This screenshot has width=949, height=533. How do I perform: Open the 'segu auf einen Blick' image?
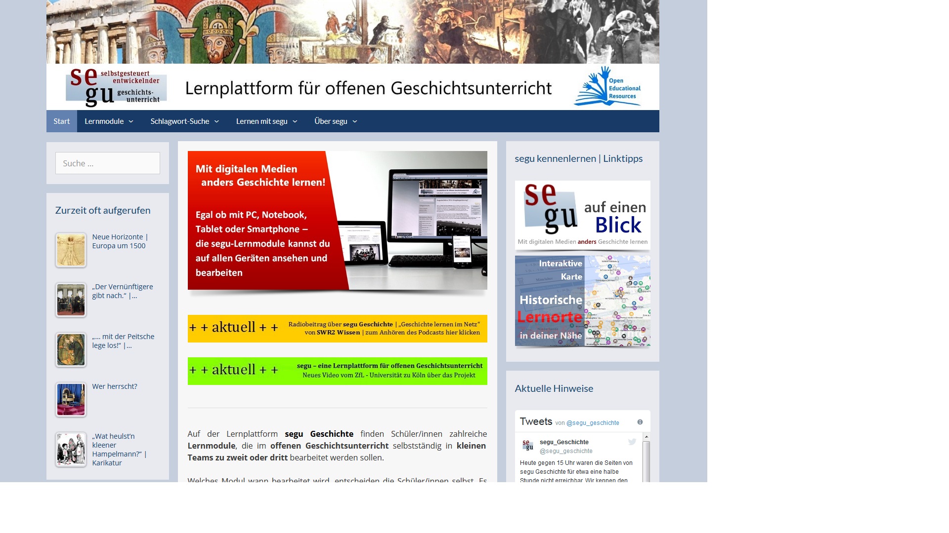[583, 215]
